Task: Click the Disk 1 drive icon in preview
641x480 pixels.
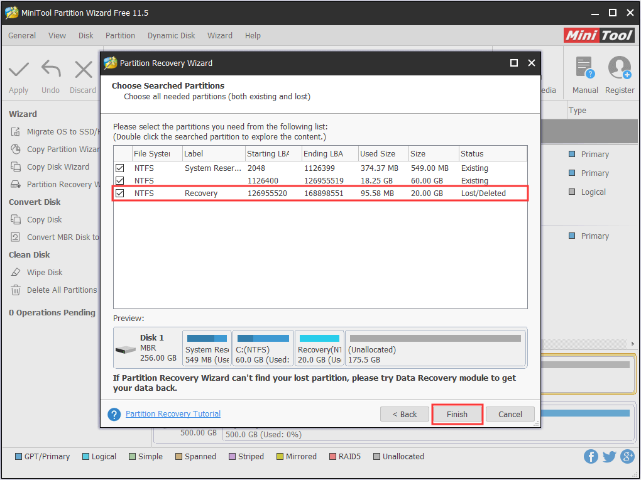Action: pyautogui.click(x=126, y=350)
